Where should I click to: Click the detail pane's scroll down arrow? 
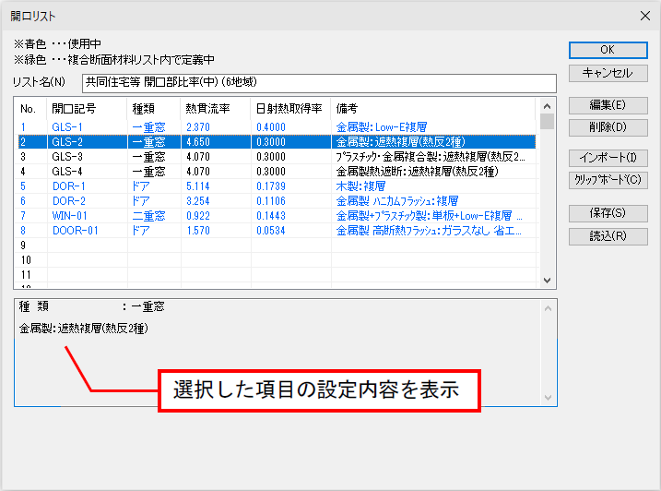tap(548, 397)
